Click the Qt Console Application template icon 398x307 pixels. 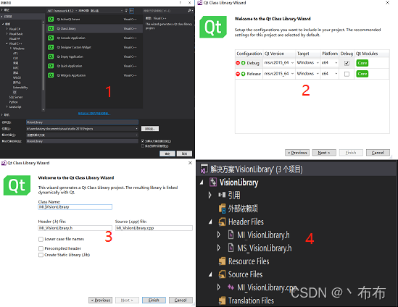[x=51, y=38]
